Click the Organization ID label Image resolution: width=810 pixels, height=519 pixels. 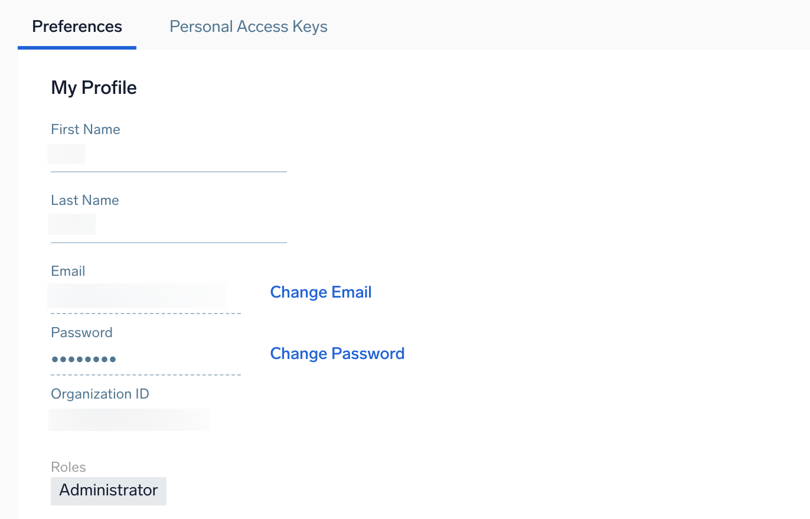[100, 394]
